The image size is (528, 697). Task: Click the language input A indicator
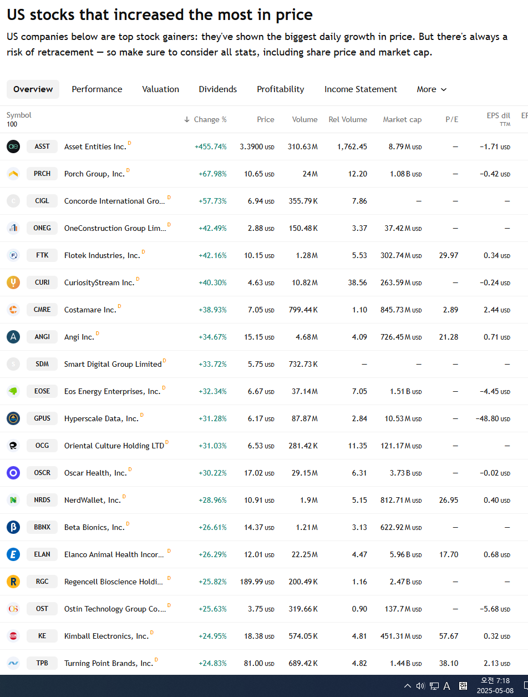click(447, 686)
